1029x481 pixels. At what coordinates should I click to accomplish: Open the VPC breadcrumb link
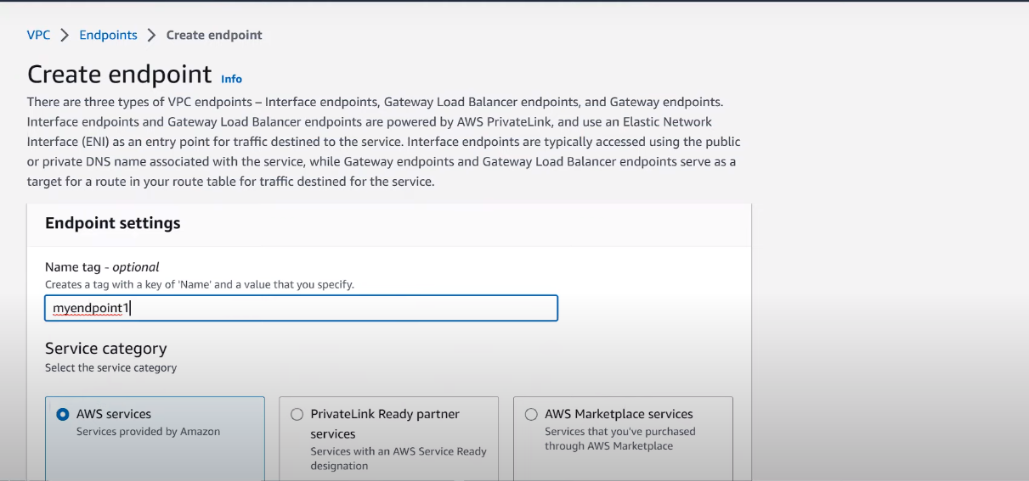38,35
